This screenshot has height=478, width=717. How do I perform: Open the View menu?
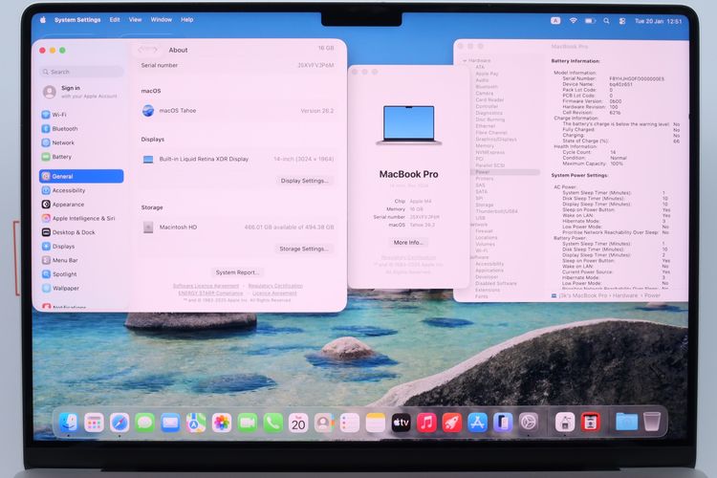pos(136,20)
